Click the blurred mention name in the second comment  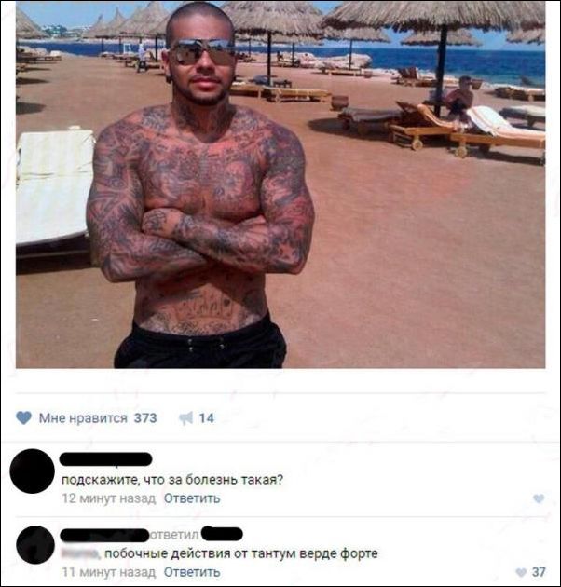[x=81, y=553]
